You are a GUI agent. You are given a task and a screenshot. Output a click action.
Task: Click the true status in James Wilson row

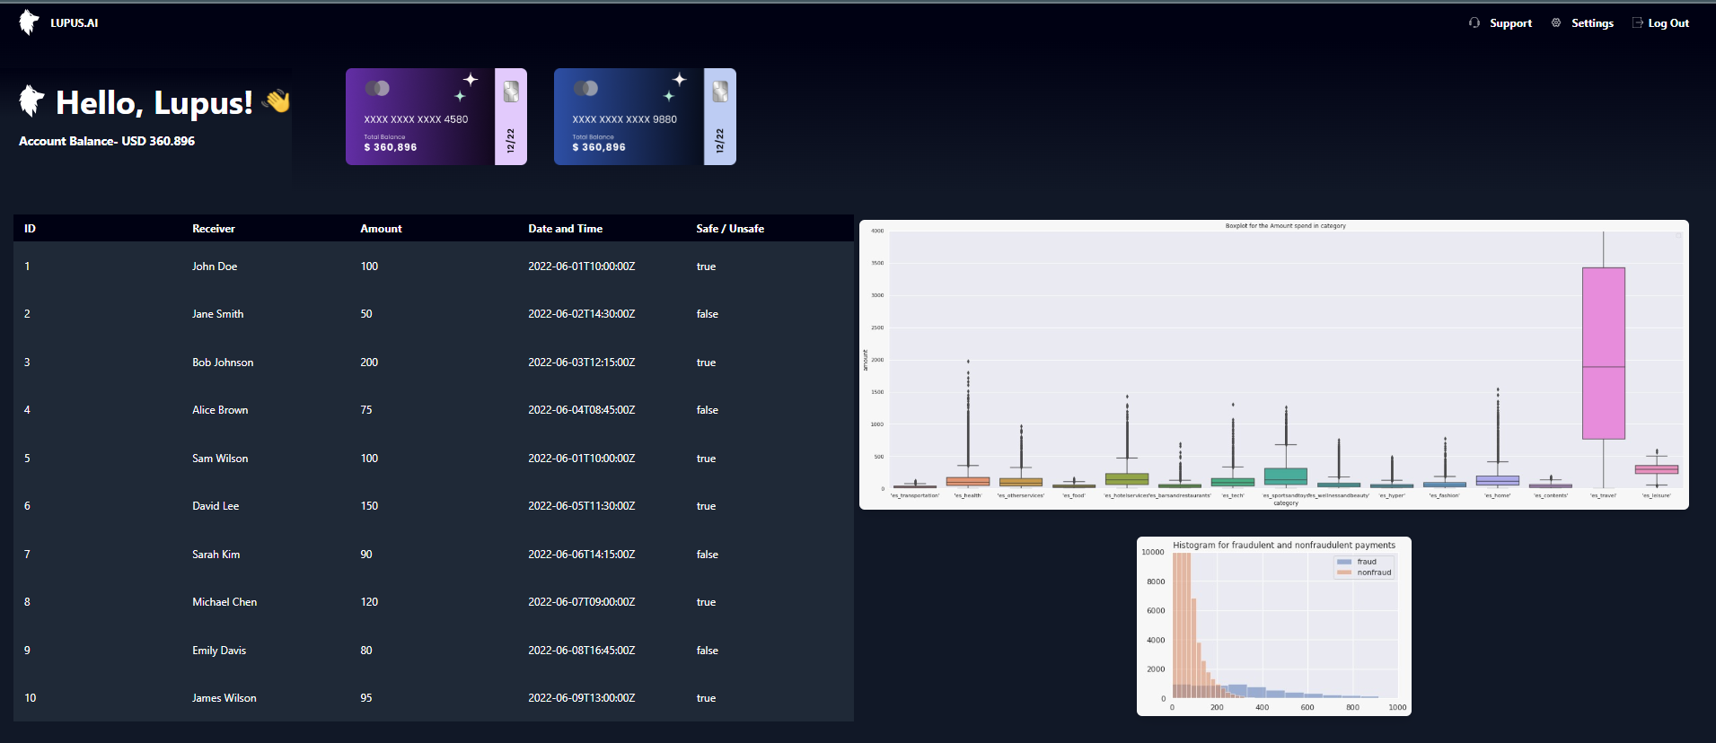coord(707,698)
